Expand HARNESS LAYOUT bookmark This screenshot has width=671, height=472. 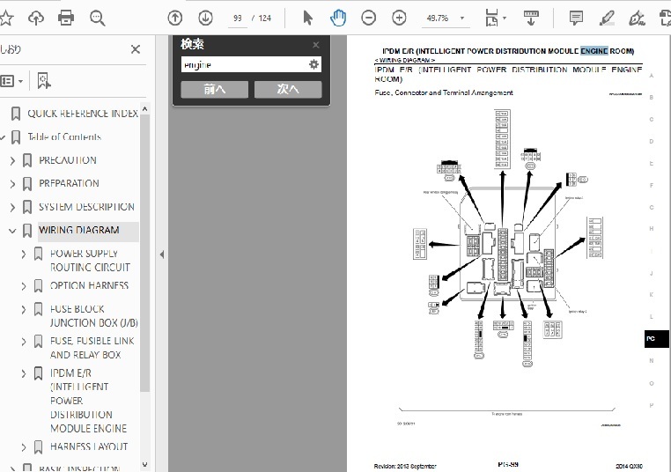tap(24, 447)
